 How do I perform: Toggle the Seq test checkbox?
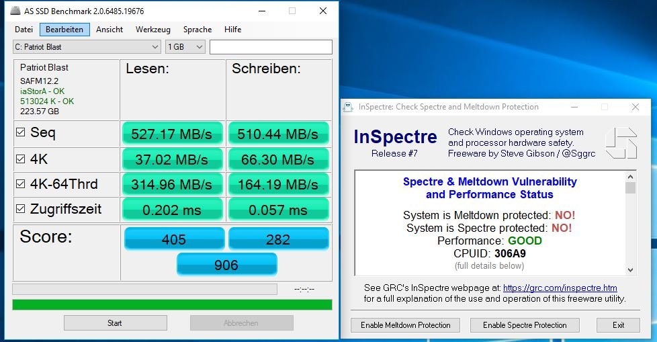(20, 132)
